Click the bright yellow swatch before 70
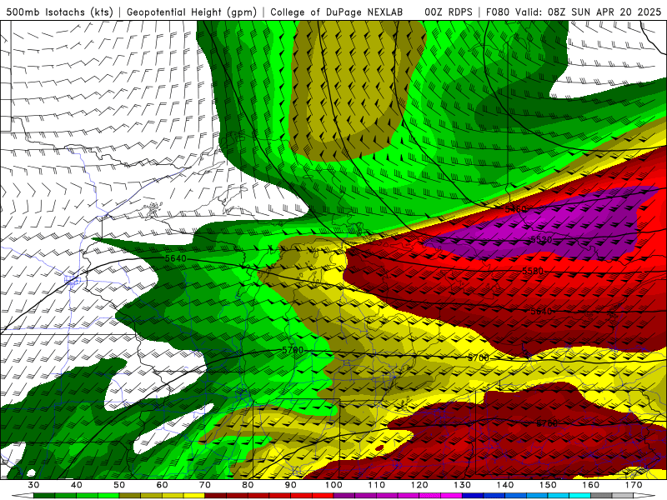Screen dimensions: 667x500 tap(194, 496)
